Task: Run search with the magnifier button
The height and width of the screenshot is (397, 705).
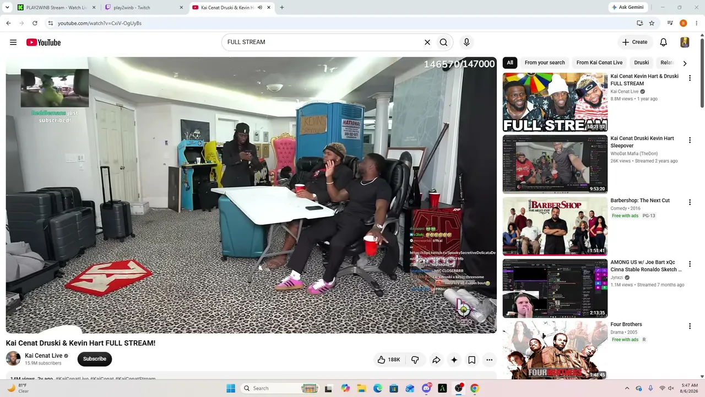Action: 443,42
